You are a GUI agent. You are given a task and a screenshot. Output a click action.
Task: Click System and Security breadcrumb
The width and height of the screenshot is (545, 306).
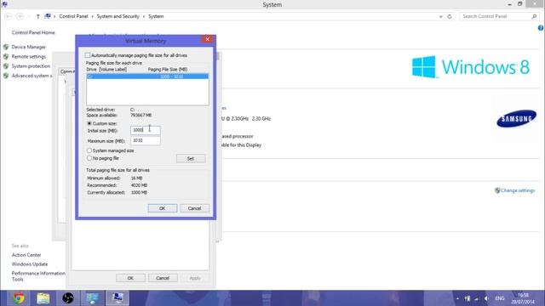click(118, 16)
